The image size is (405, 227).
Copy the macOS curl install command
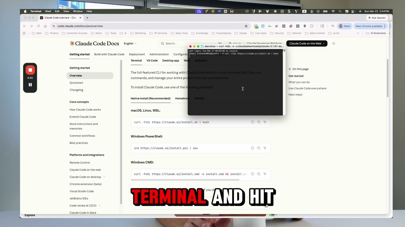(x=259, y=122)
